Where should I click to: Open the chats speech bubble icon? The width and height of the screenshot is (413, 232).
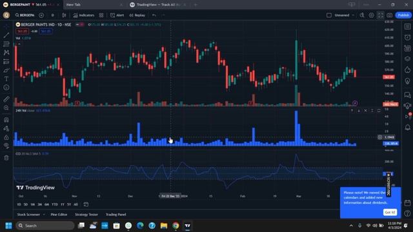407,95
